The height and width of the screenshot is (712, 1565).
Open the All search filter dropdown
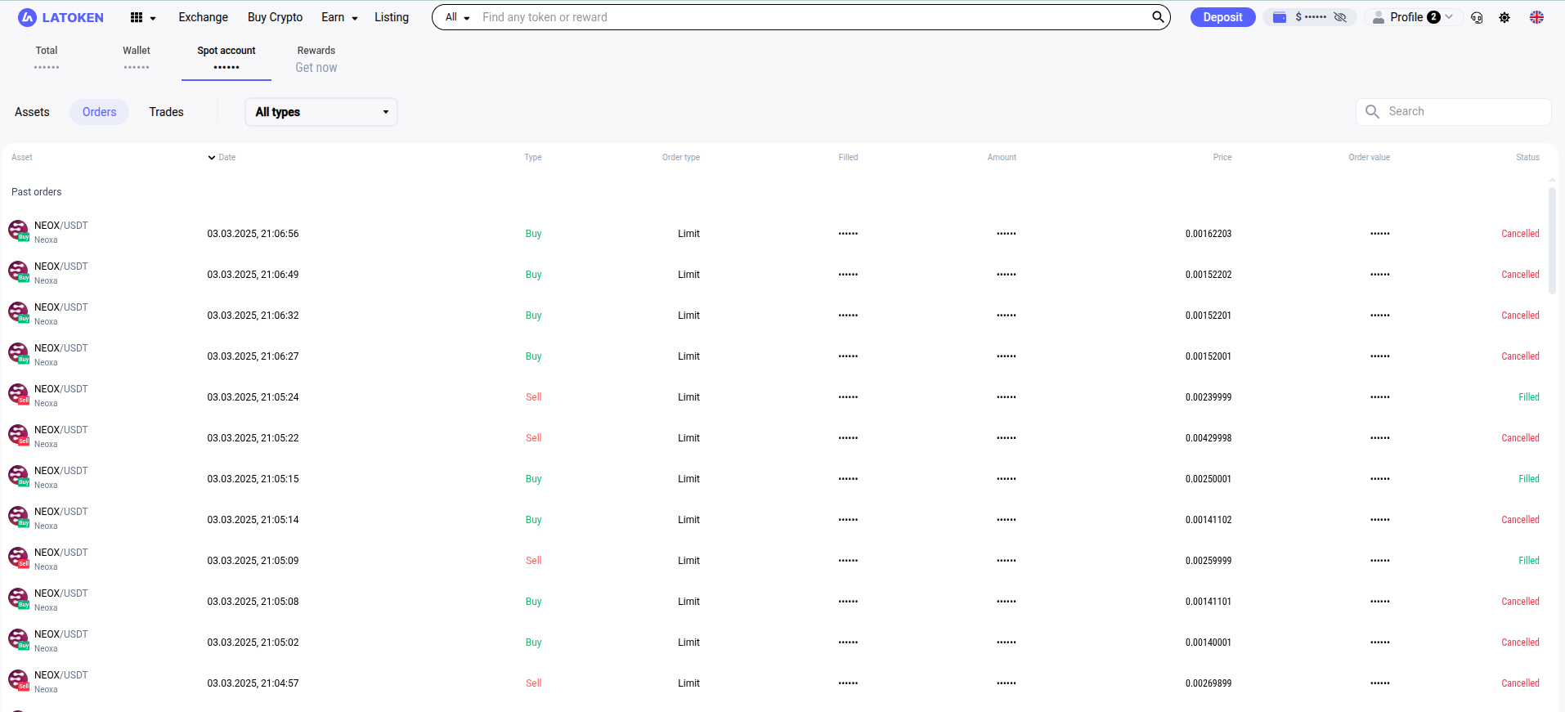(457, 17)
